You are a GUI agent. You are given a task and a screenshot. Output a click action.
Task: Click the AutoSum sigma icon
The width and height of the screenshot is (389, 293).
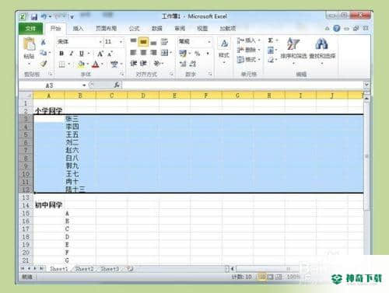[x=271, y=40]
